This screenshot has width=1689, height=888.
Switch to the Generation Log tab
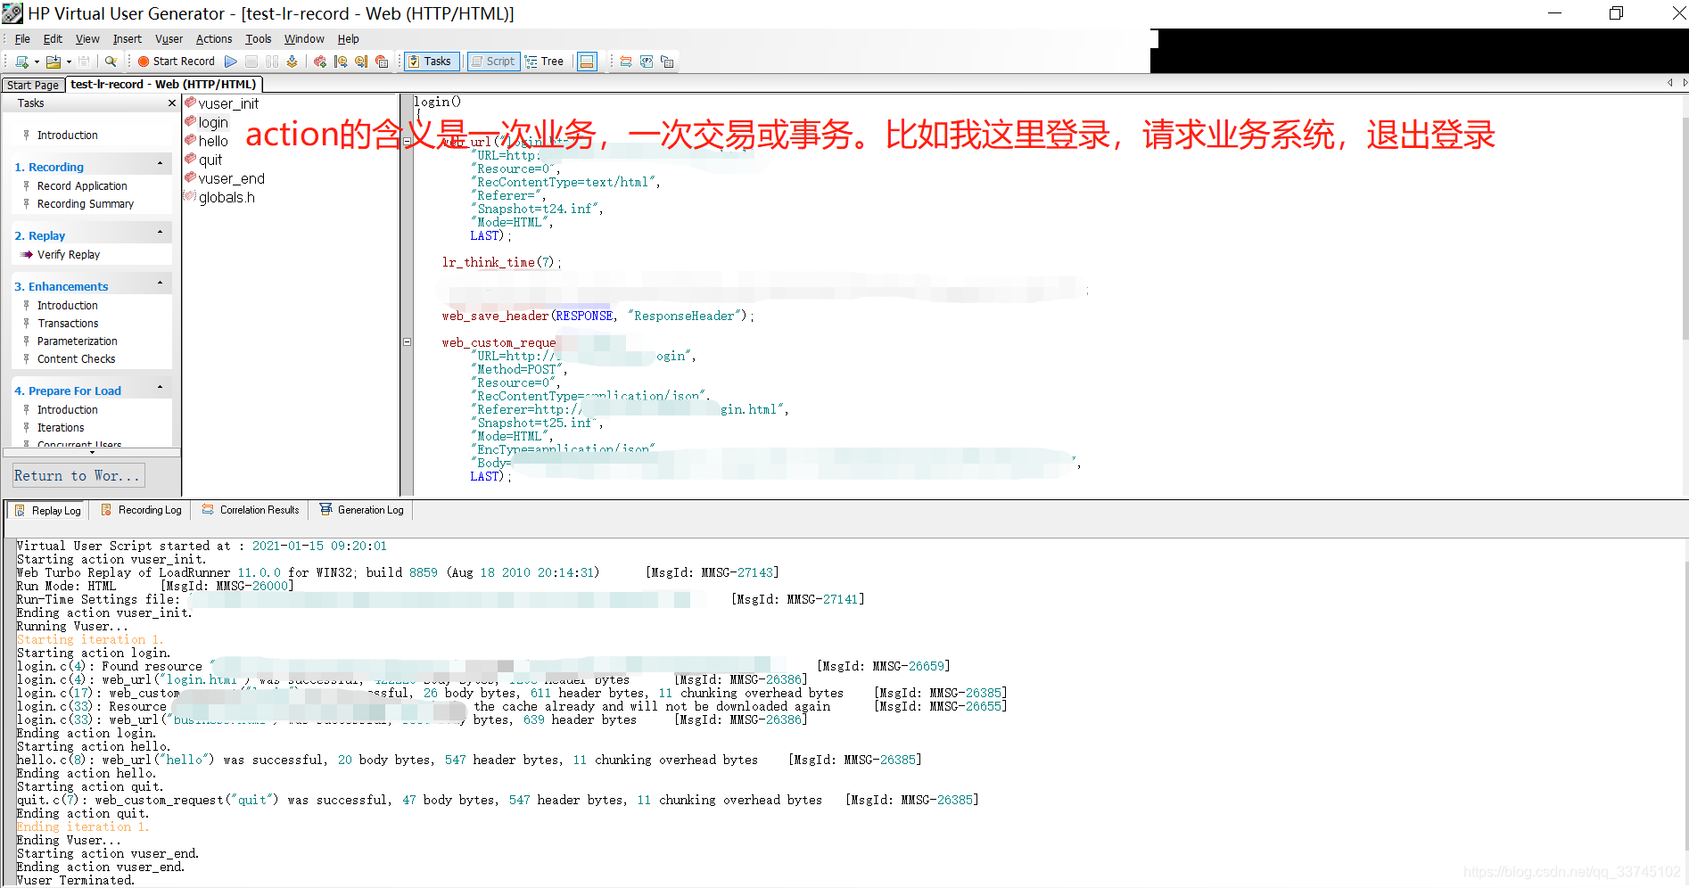pyautogui.click(x=362, y=510)
